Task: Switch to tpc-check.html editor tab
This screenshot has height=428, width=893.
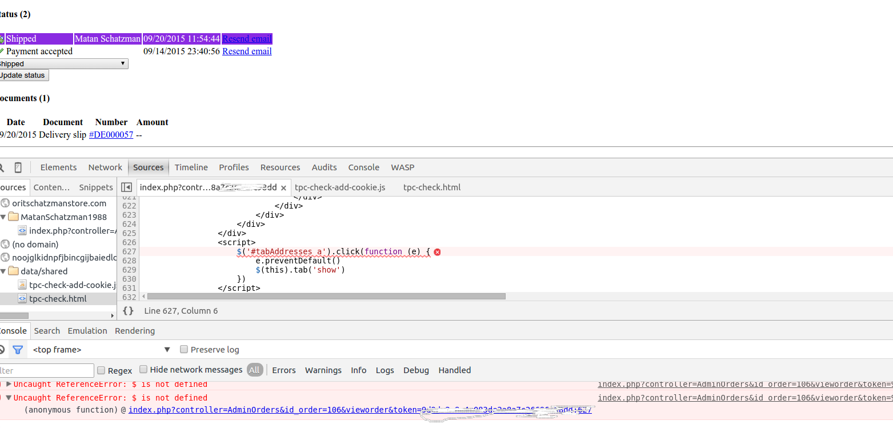Action: [432, 187]
